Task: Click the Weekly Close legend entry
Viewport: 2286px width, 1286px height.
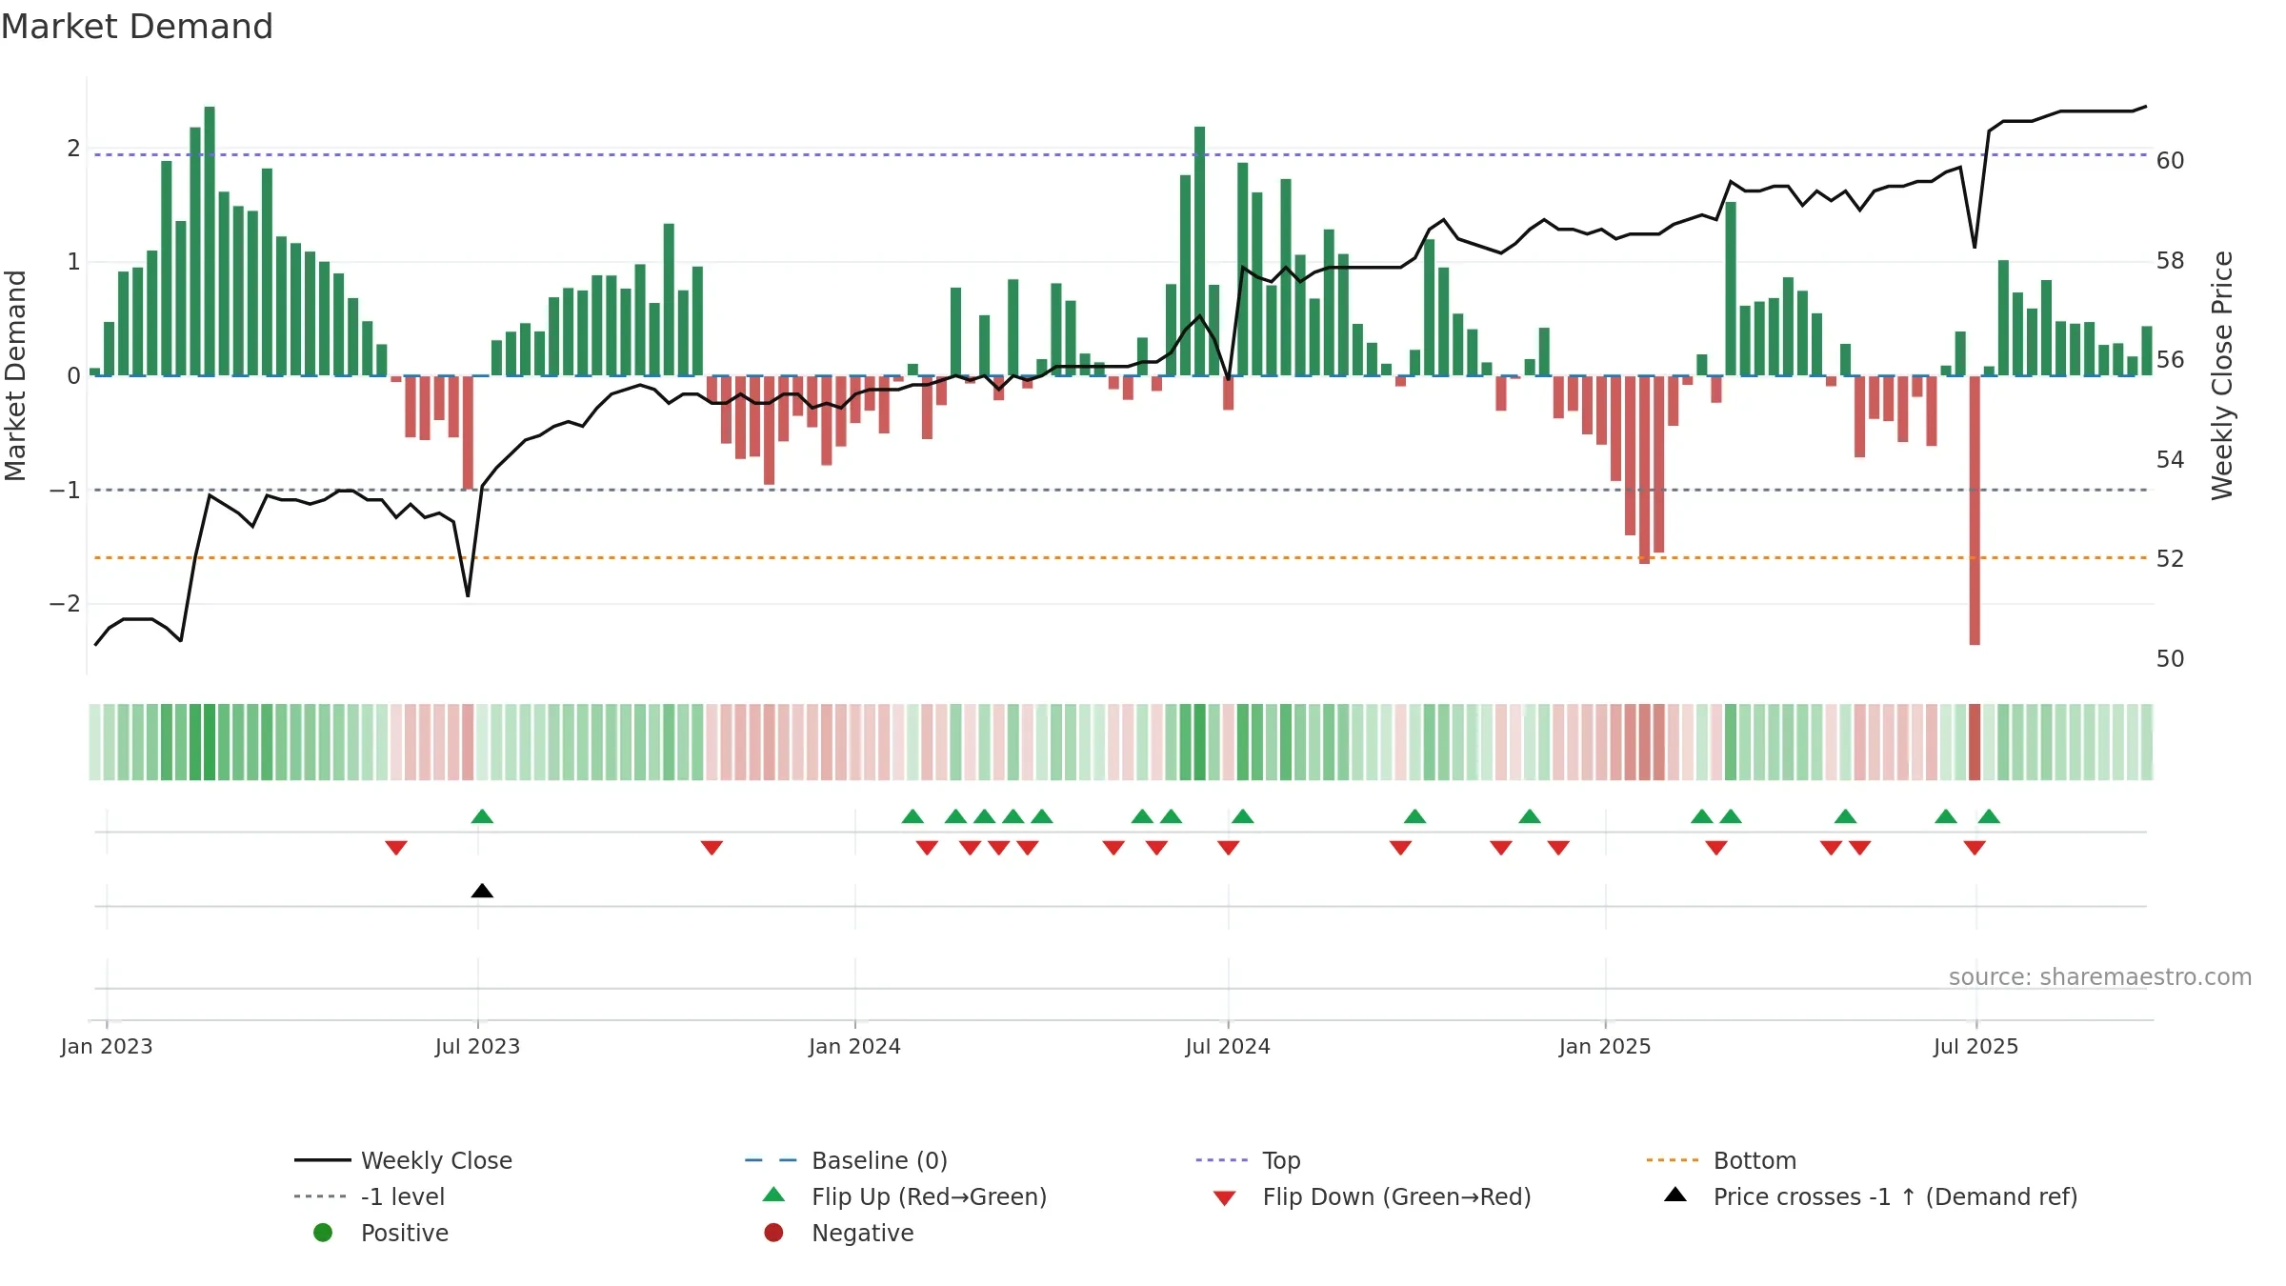Action: click(x=403, y=1160)
